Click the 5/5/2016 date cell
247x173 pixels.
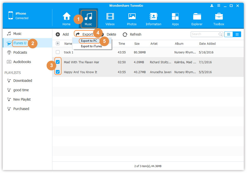(205, 72)
